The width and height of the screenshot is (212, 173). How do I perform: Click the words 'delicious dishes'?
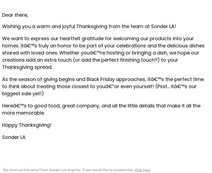[x=186, y=46]
